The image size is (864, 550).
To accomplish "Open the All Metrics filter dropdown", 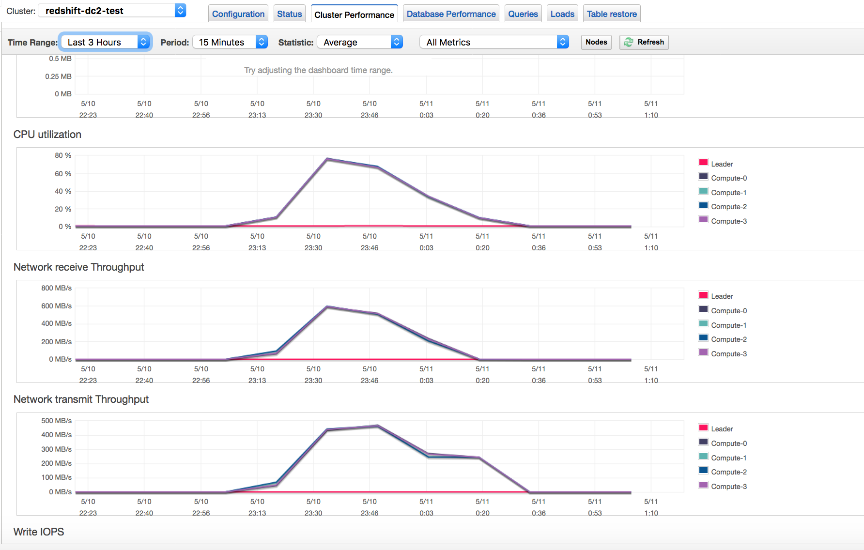I will point(494,42).
